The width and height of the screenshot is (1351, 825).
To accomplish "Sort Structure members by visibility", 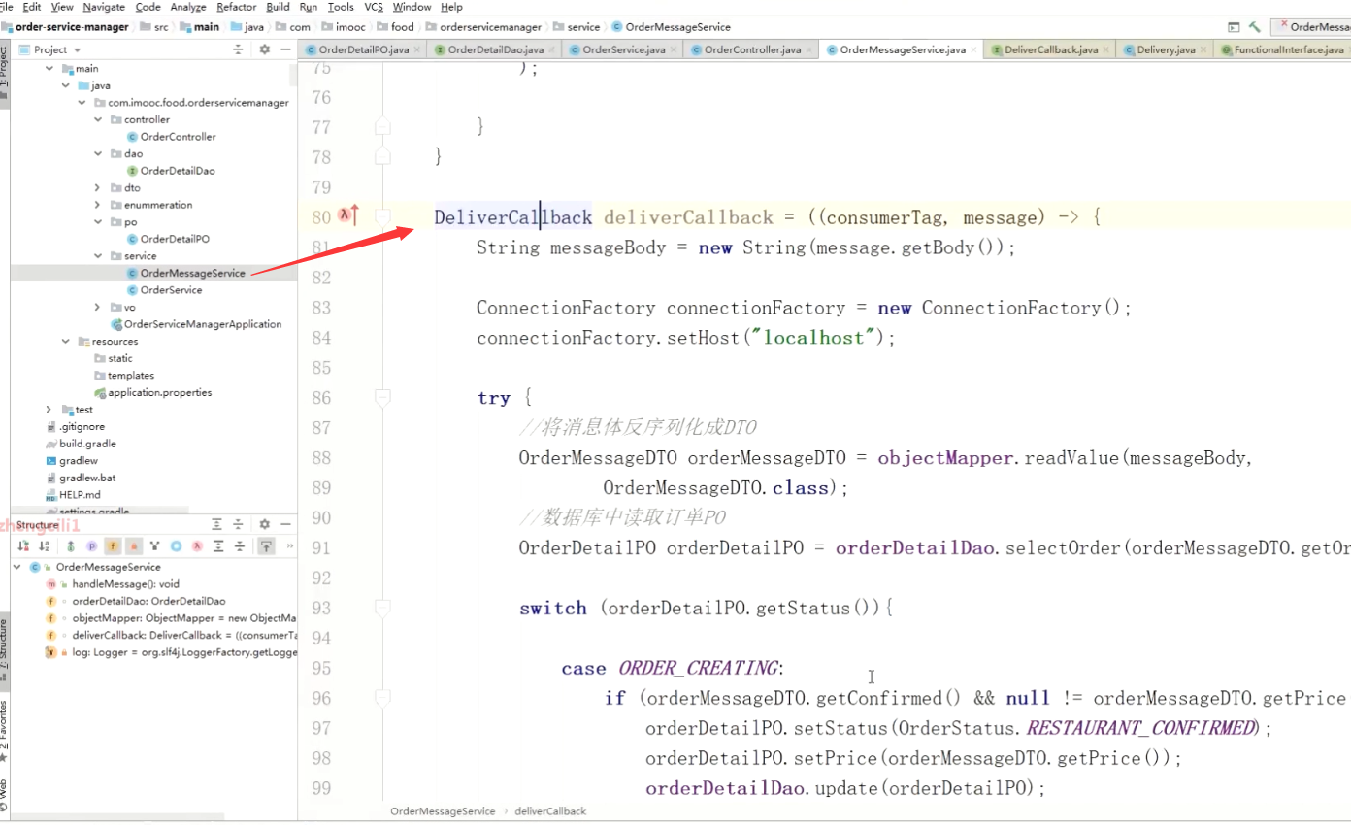I will (23, 546).
